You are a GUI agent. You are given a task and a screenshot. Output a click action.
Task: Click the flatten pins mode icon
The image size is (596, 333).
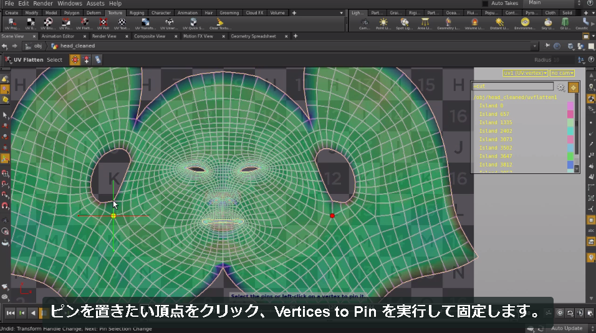pos(75,60)
